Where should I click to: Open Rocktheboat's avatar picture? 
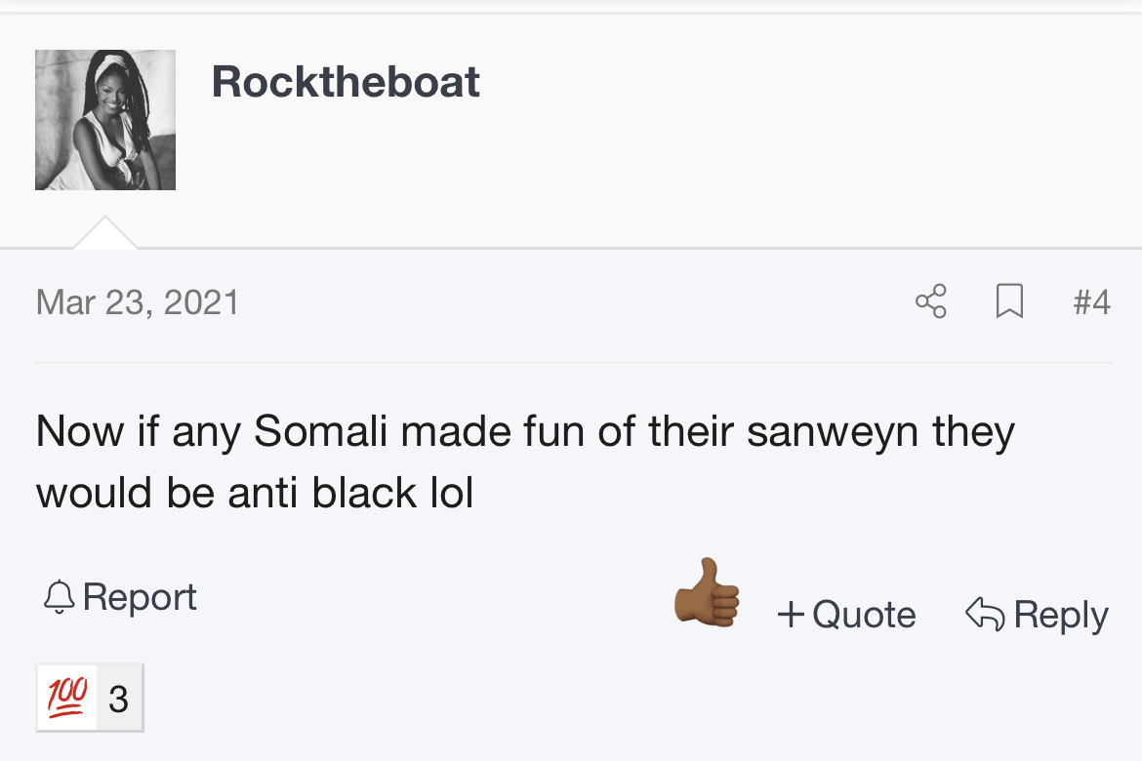click(105, 120)
